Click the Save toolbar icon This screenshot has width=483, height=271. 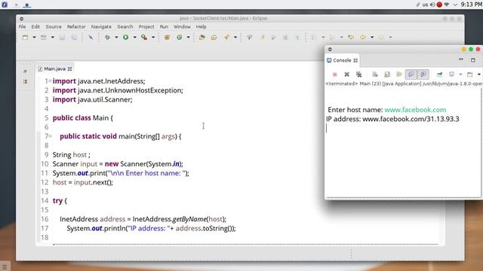(62, 38)
